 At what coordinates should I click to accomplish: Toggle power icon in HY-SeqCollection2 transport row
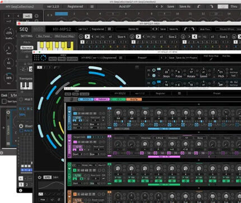(x=36, y=16)
